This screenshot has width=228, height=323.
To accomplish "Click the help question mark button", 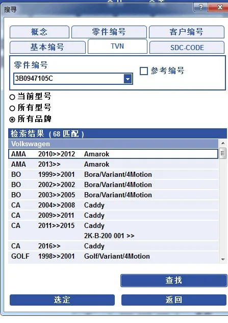I will (200, 8).
